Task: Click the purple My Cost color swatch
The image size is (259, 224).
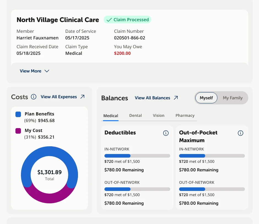Action: 18,131
